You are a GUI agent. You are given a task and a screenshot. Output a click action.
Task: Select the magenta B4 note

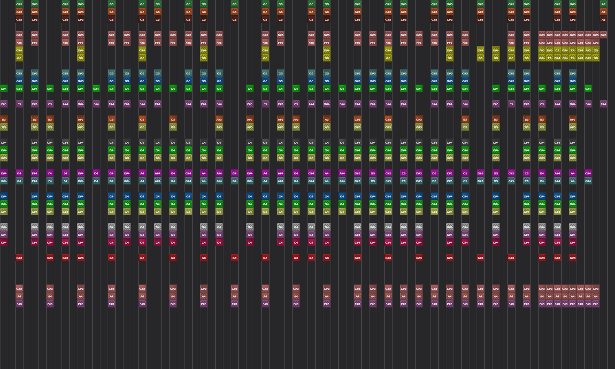point(542,173)
